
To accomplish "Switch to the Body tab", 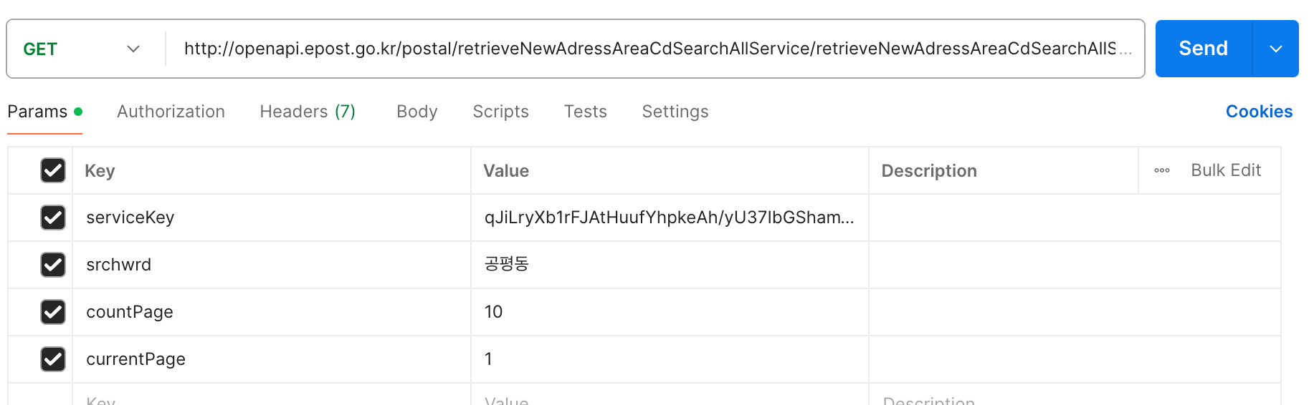I will [416, 112].
